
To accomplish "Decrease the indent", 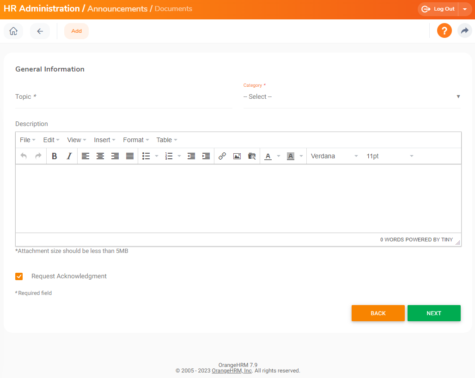I will (191, 156).
